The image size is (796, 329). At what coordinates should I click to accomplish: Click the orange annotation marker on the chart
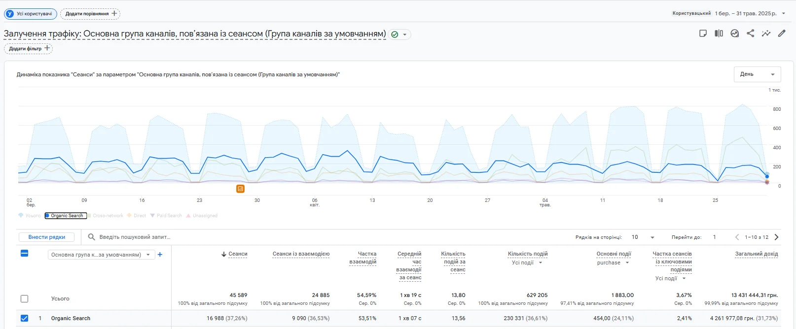pyautogui.click(x=240, y=189)
